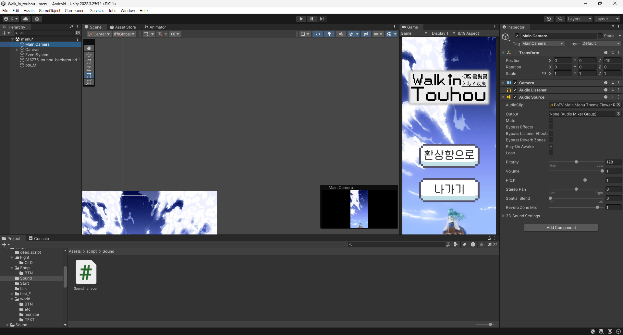This screenshot has height=335, width=623.
Task: Enable the Bypass Effects checkbox
Action: (551, 127)
